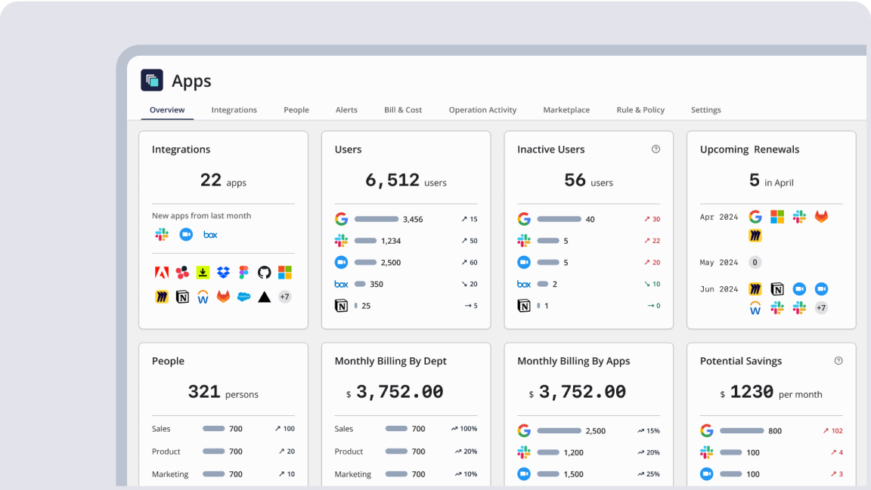Go to the Settings tab
The height and width of the screenshot is (490, 871).
point(705,109)
